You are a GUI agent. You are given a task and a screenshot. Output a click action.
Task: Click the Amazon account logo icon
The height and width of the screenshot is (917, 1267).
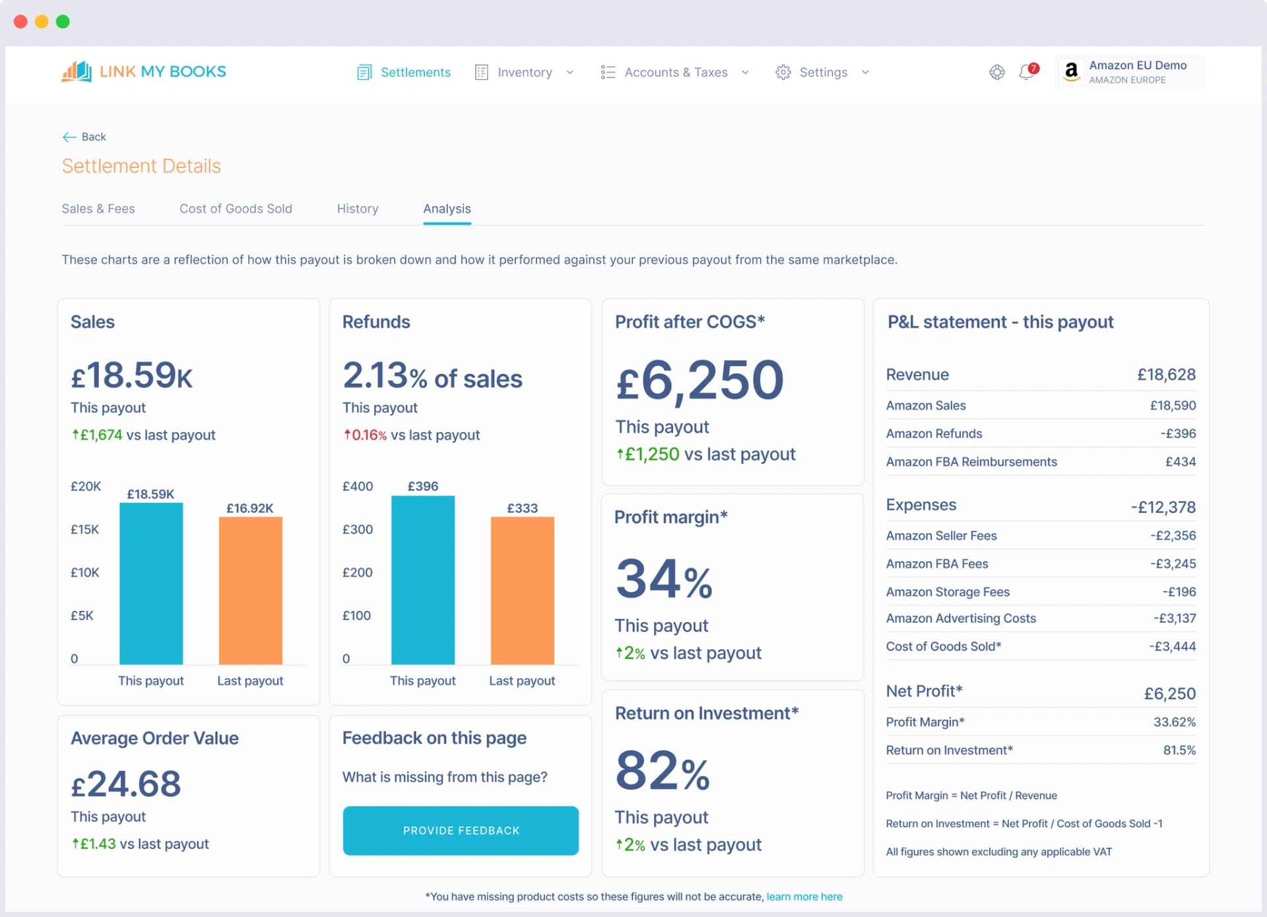pyautogui.click(x=1072, y=71)
